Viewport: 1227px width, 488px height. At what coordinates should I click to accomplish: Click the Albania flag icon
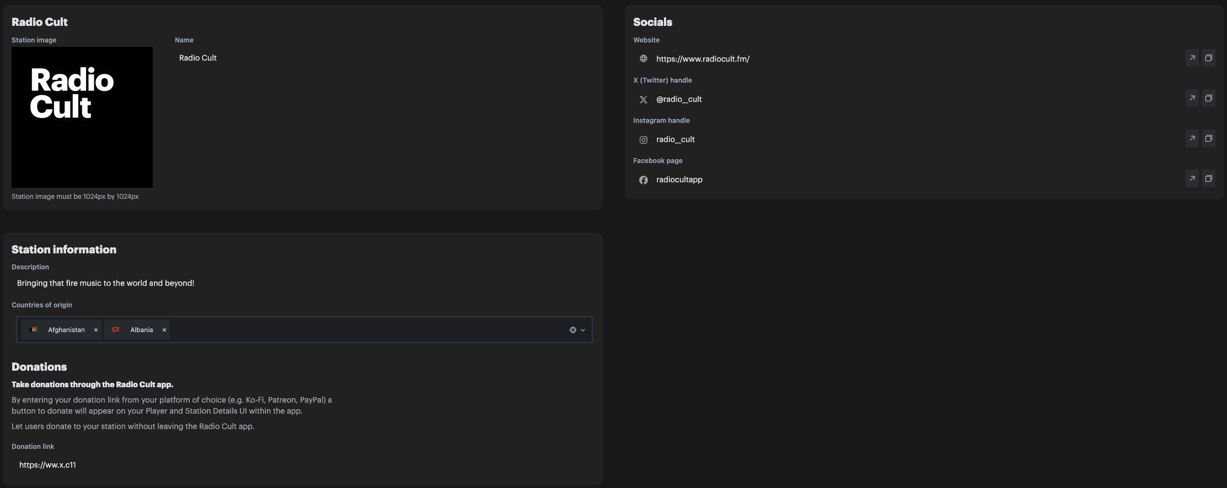pos(116,329)
